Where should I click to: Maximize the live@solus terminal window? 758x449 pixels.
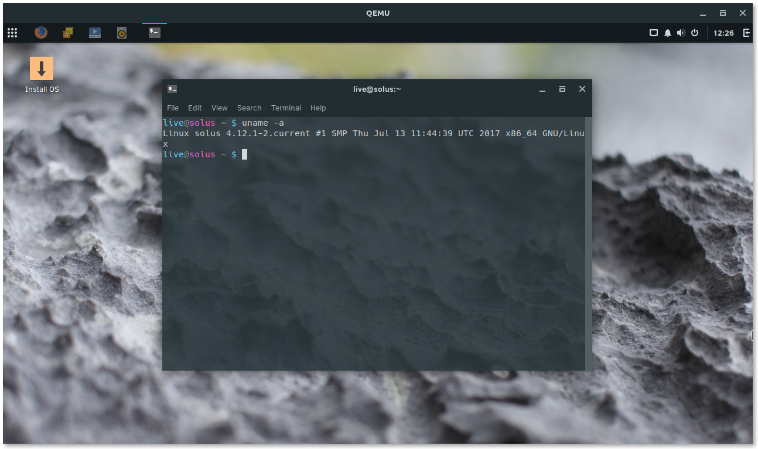[562, 89]
